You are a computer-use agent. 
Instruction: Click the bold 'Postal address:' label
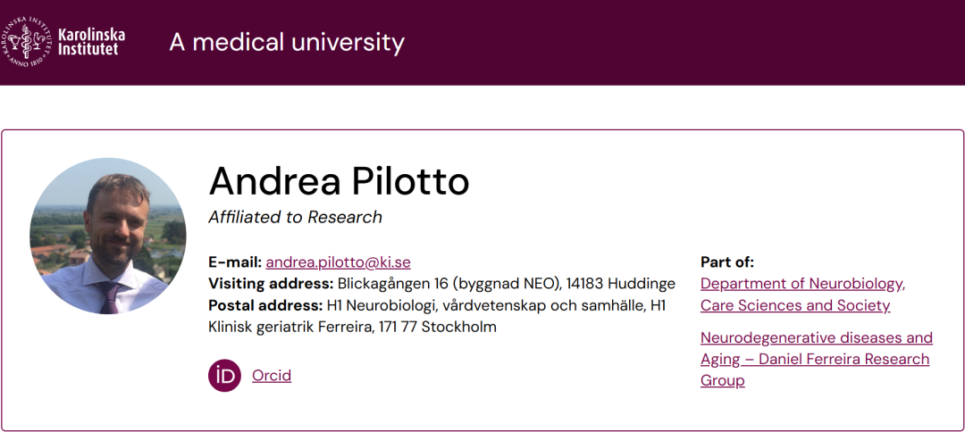pyautogui.click(x=266, y=305)
